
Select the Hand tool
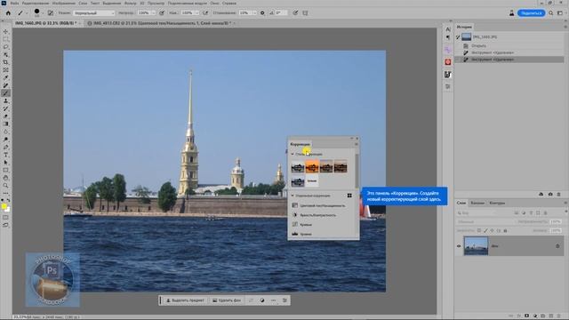point(5,178)
